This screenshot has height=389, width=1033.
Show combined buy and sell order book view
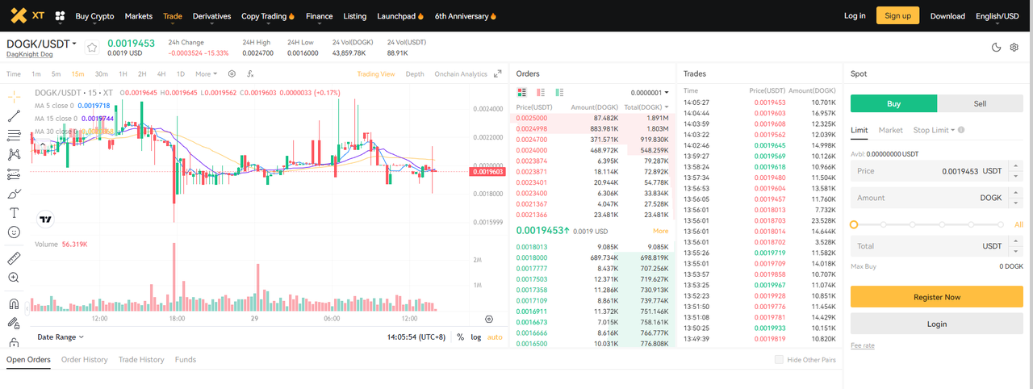coord(522,92)
